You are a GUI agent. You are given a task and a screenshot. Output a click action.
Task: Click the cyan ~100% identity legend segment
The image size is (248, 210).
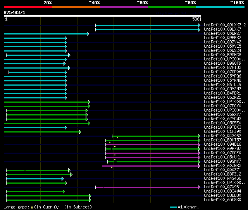pos(220,7)
